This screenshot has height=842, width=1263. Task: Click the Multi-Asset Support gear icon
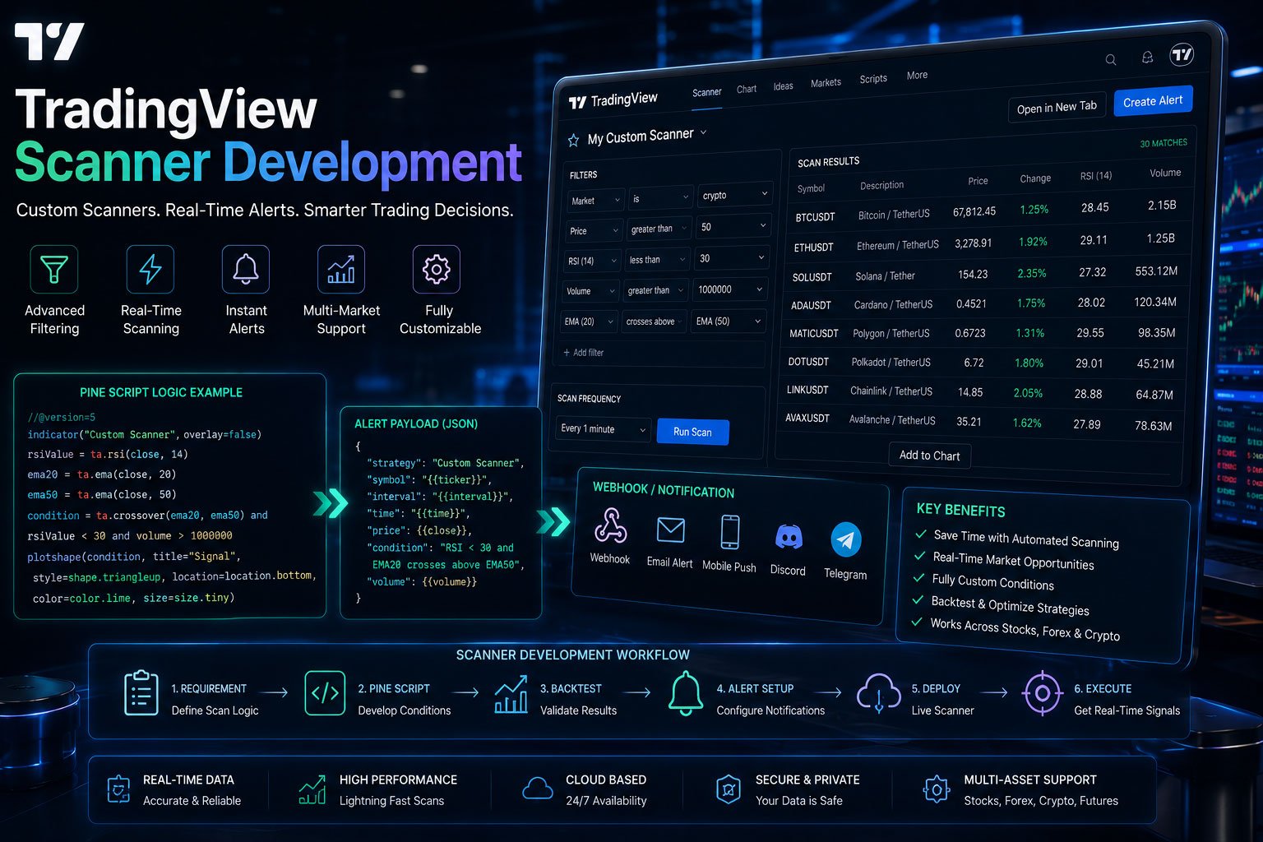click(937, 790)
